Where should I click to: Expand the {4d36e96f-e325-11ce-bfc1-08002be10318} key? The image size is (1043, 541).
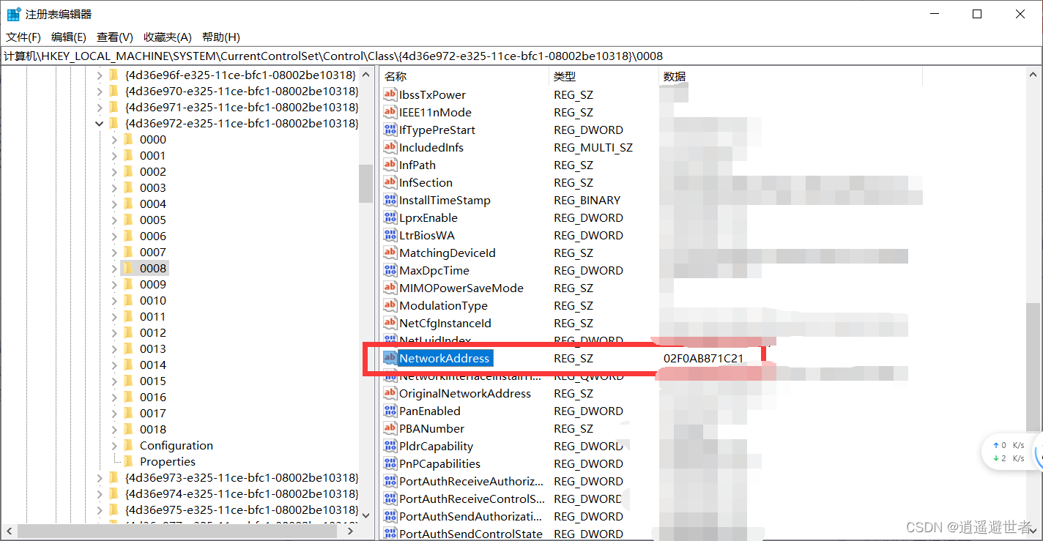[x=100, y=75]
